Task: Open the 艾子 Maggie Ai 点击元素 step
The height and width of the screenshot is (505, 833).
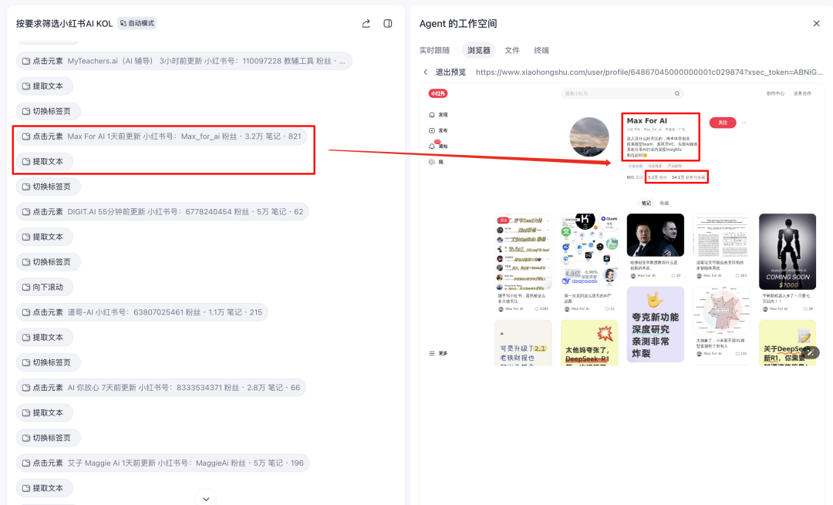Action: coord(163,463)
